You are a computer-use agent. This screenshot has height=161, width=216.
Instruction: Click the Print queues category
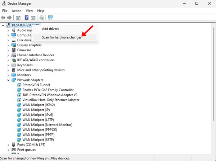pyautogui.click(x=26, y=150)
